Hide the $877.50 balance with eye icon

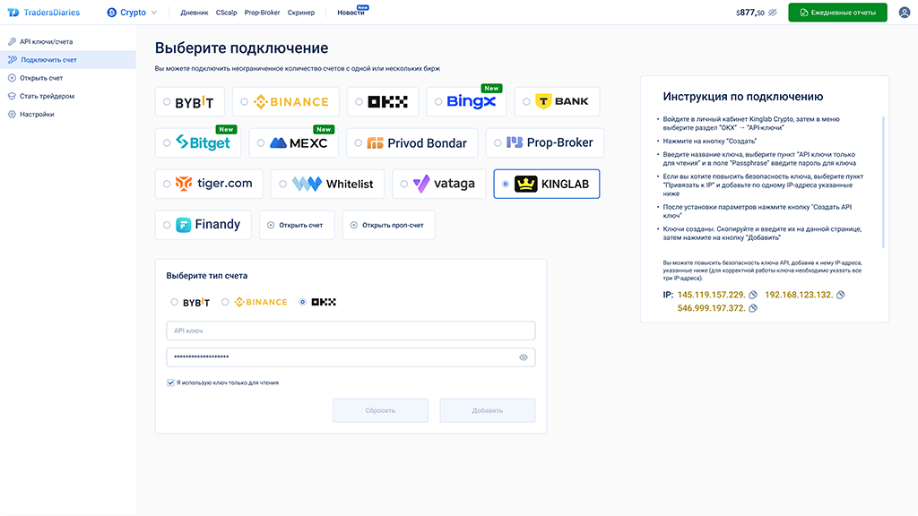click(x=773, y=13)
